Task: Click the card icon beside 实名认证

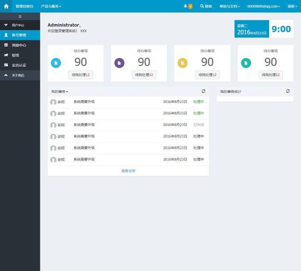Action: (6, 65)
